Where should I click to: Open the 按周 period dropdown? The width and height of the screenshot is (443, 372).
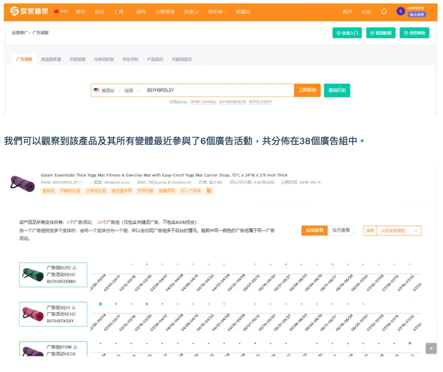pos(132,90)
